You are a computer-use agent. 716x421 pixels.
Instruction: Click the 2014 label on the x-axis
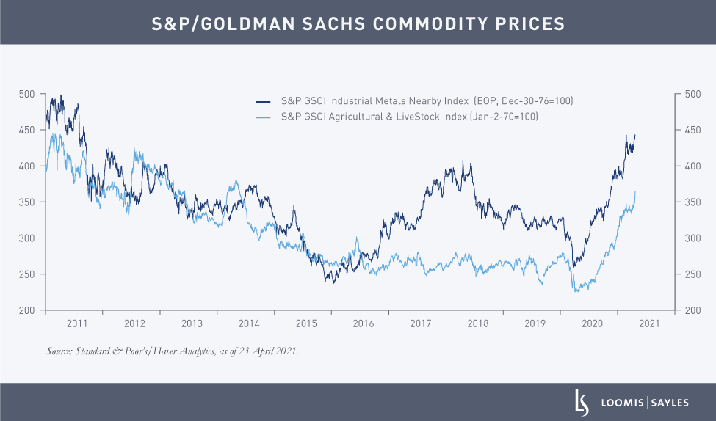[249, 323]
